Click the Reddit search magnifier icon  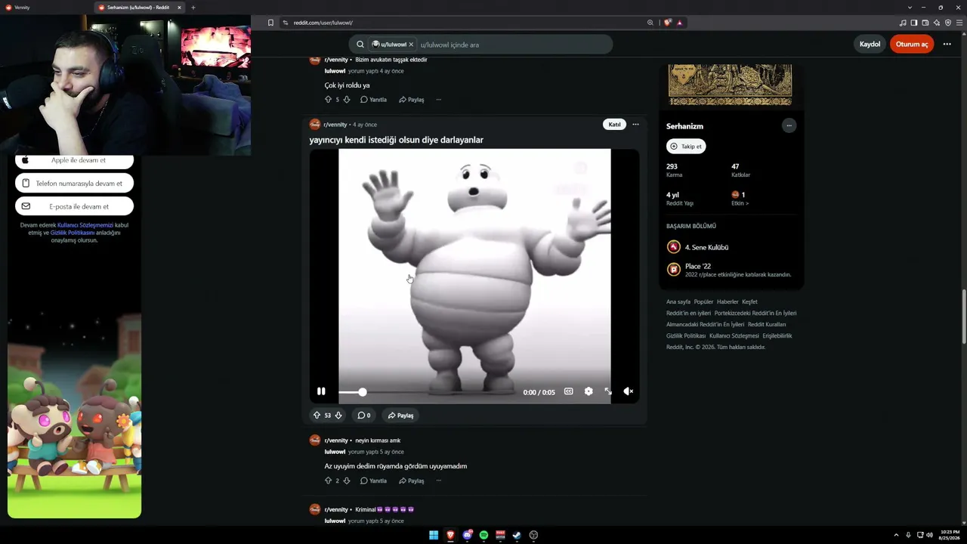[360, 45]
